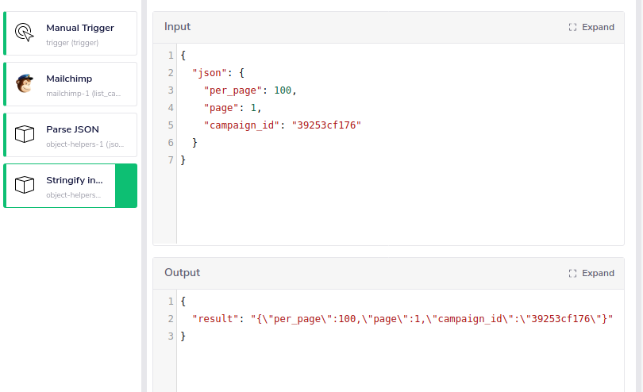
Task: Click the Stringify step cube icon
Action: tap(25, 186)
